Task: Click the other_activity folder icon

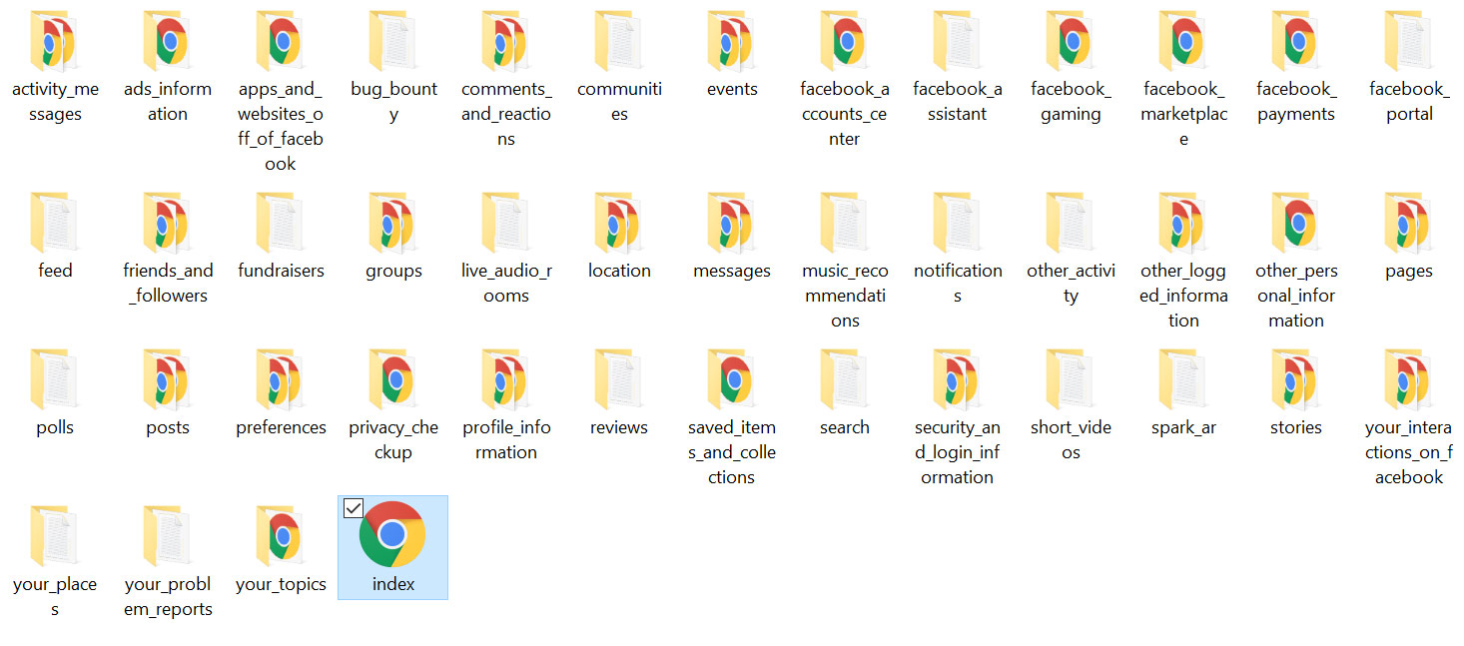Action: tap(1071, 223)
